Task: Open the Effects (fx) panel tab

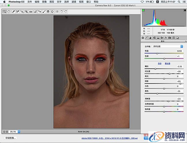Action: point(166,38)
